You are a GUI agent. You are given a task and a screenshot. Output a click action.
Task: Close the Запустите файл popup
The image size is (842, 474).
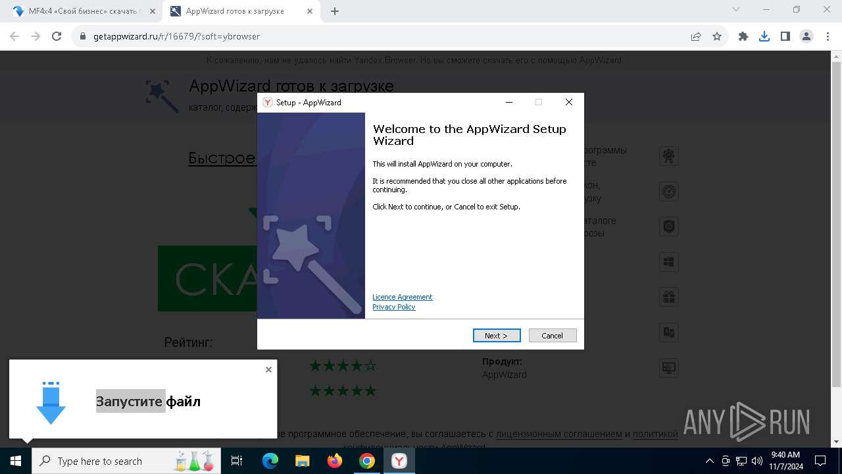coord(268,369)
